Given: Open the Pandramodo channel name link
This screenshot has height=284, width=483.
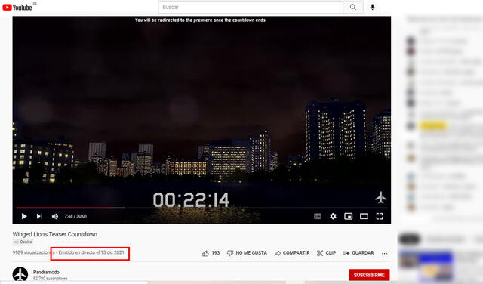Looking at the screenshot, I should point(46,272).
